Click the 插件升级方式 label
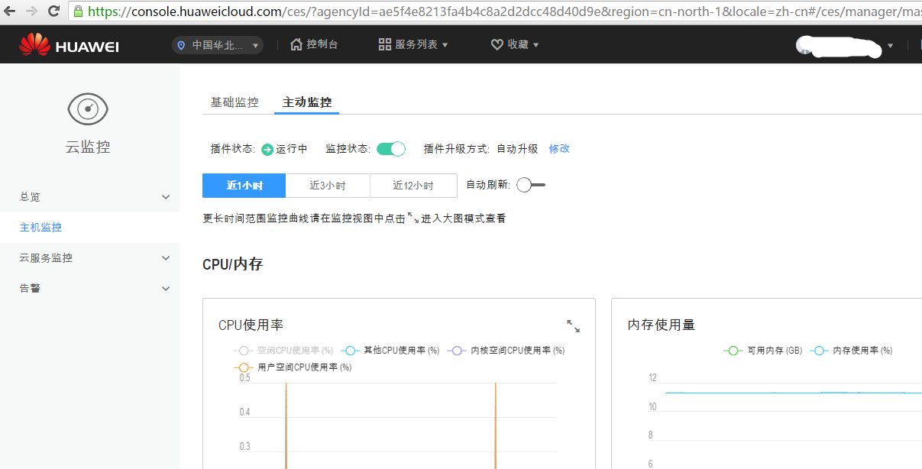The image size is (922, 469). pyautogui.click(x=456, y=149)
